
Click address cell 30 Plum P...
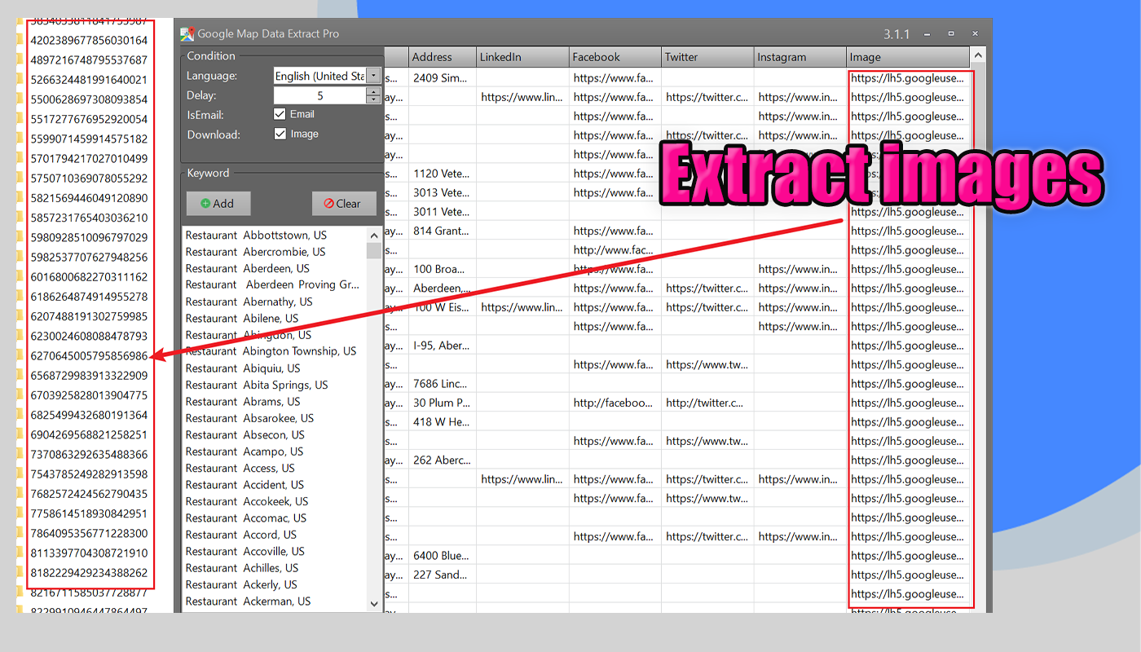click(442, 403)
